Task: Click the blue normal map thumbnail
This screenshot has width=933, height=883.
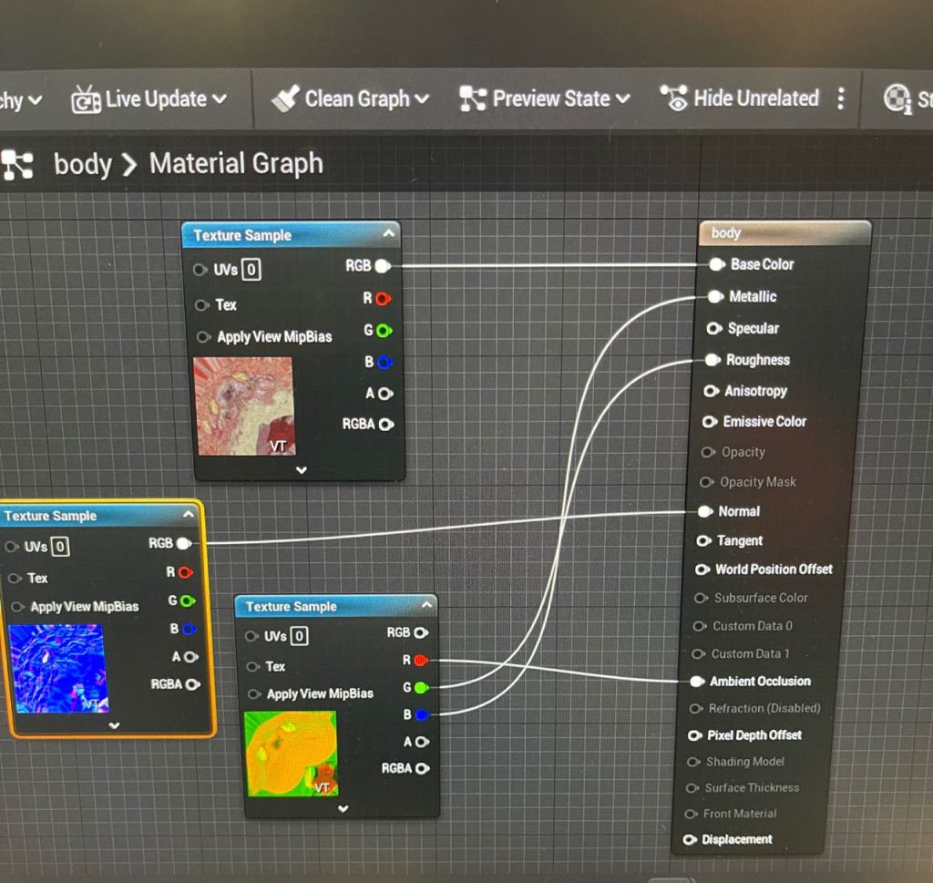Action: tap(59, 668)
